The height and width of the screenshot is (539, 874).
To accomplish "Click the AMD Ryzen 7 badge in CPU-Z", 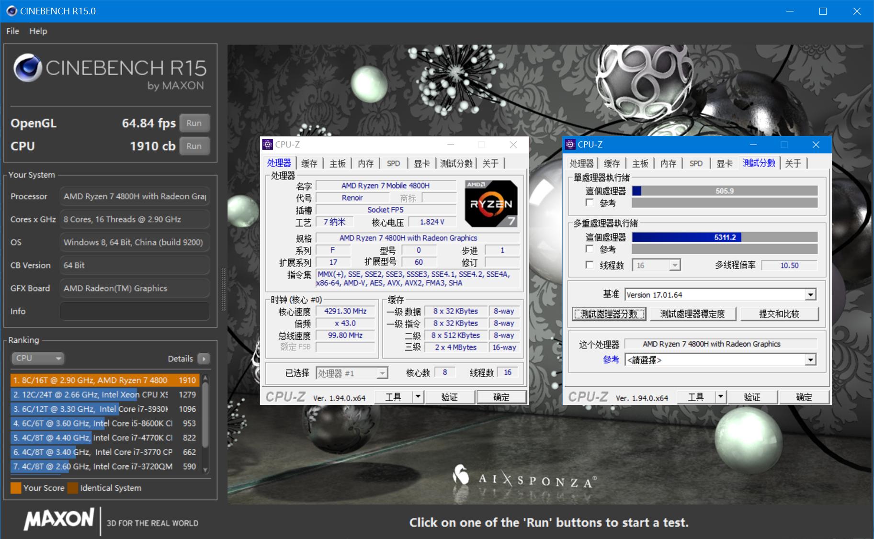I will pos(491,203).
